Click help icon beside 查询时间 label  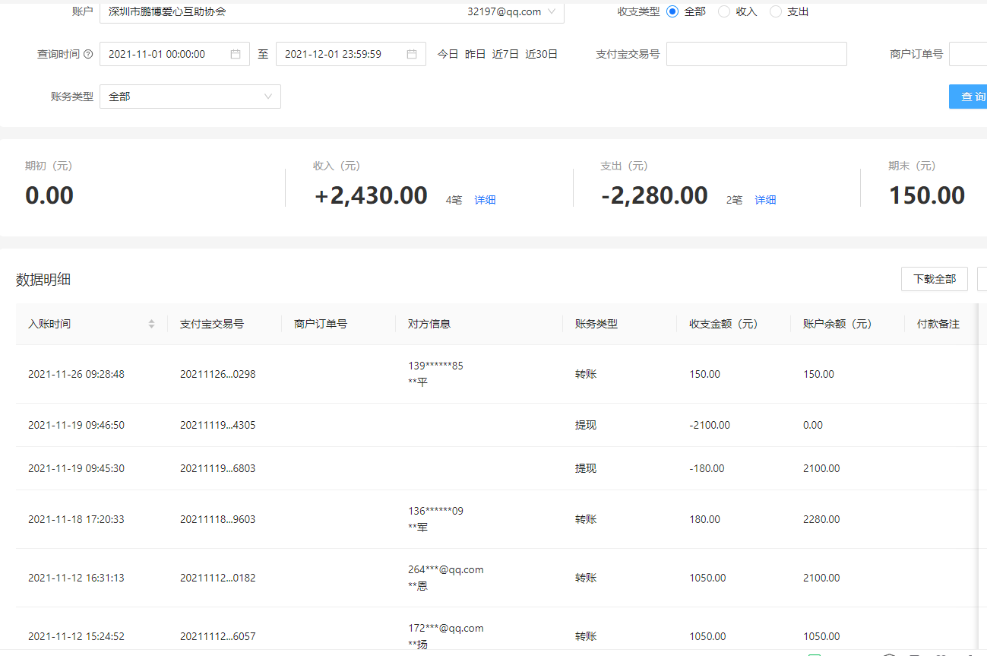[x=88, y=55]
